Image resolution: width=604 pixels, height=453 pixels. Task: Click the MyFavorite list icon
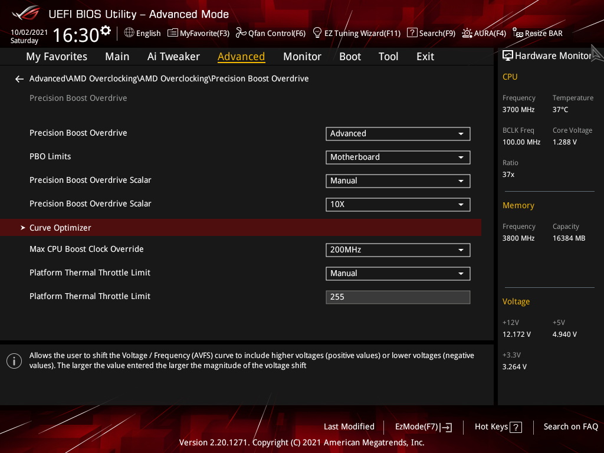(173, 33)
